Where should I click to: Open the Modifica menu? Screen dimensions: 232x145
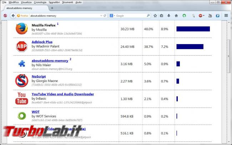click(14, 2)
